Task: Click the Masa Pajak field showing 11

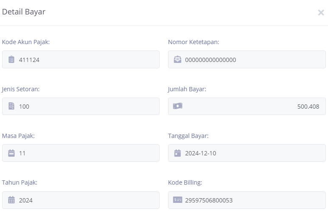Action: (x=81, y=153)
